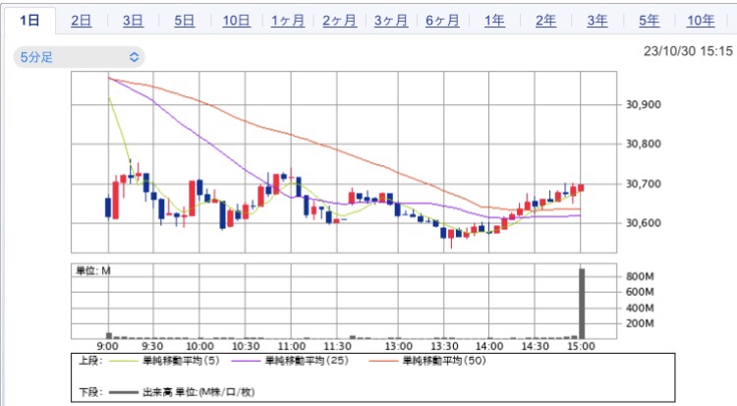
Task: Click the 30,600 price axis label
Action: 643,223
